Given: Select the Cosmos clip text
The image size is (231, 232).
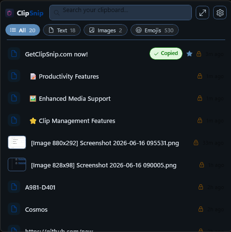Looking at the screenshot, I should tap(36, 210).
